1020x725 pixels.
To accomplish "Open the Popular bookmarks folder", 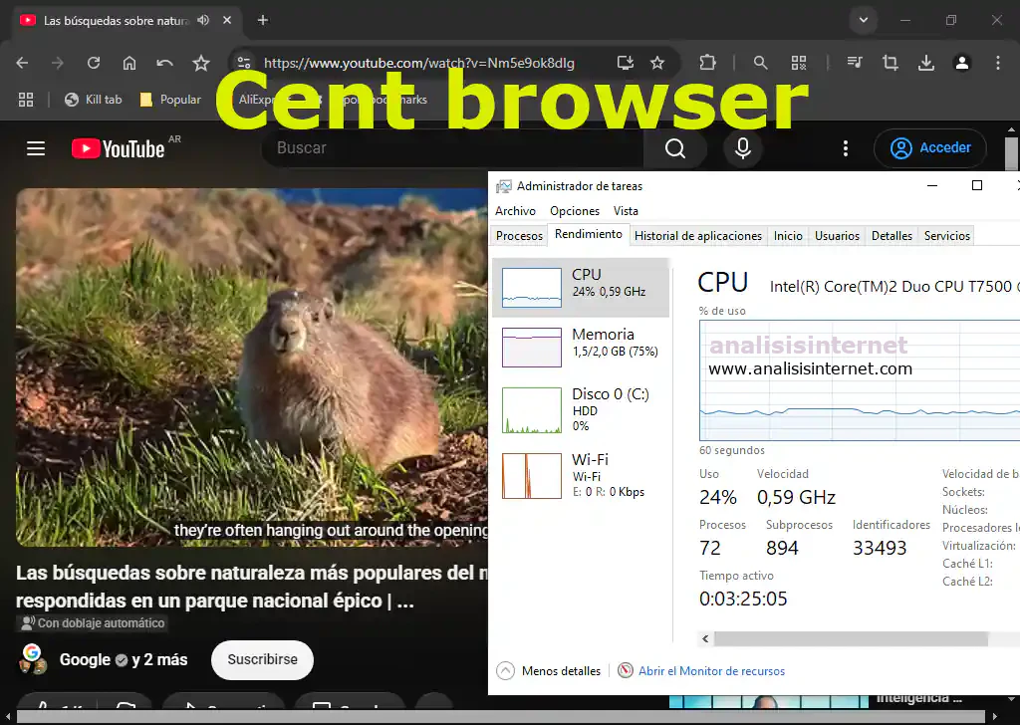I will point(170,100).
